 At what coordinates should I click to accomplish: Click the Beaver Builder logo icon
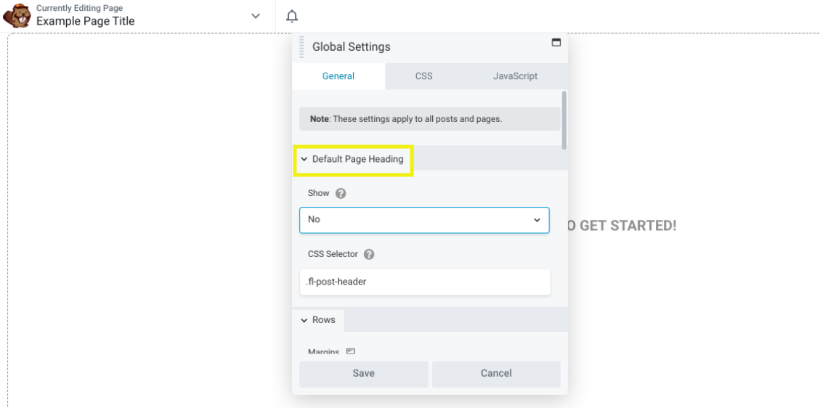pyautogui.click(x=17, y=15)
